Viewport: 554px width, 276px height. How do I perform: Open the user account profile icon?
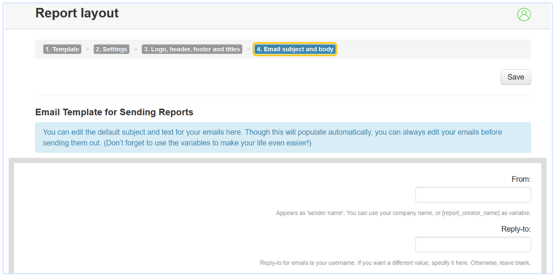point(524,15)
